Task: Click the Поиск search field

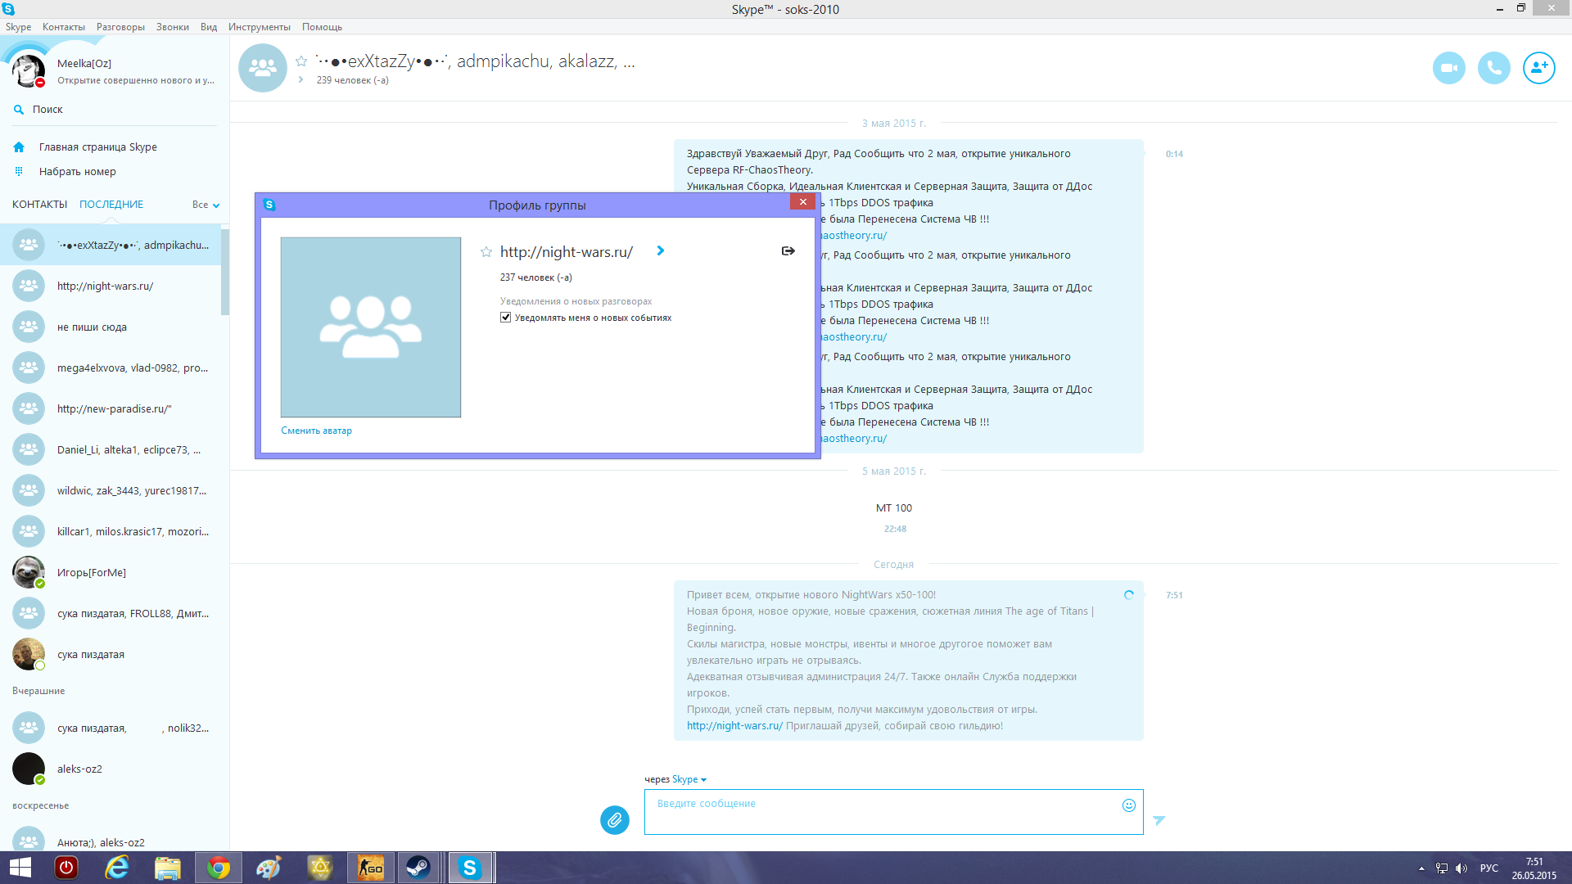Action: 115,110
